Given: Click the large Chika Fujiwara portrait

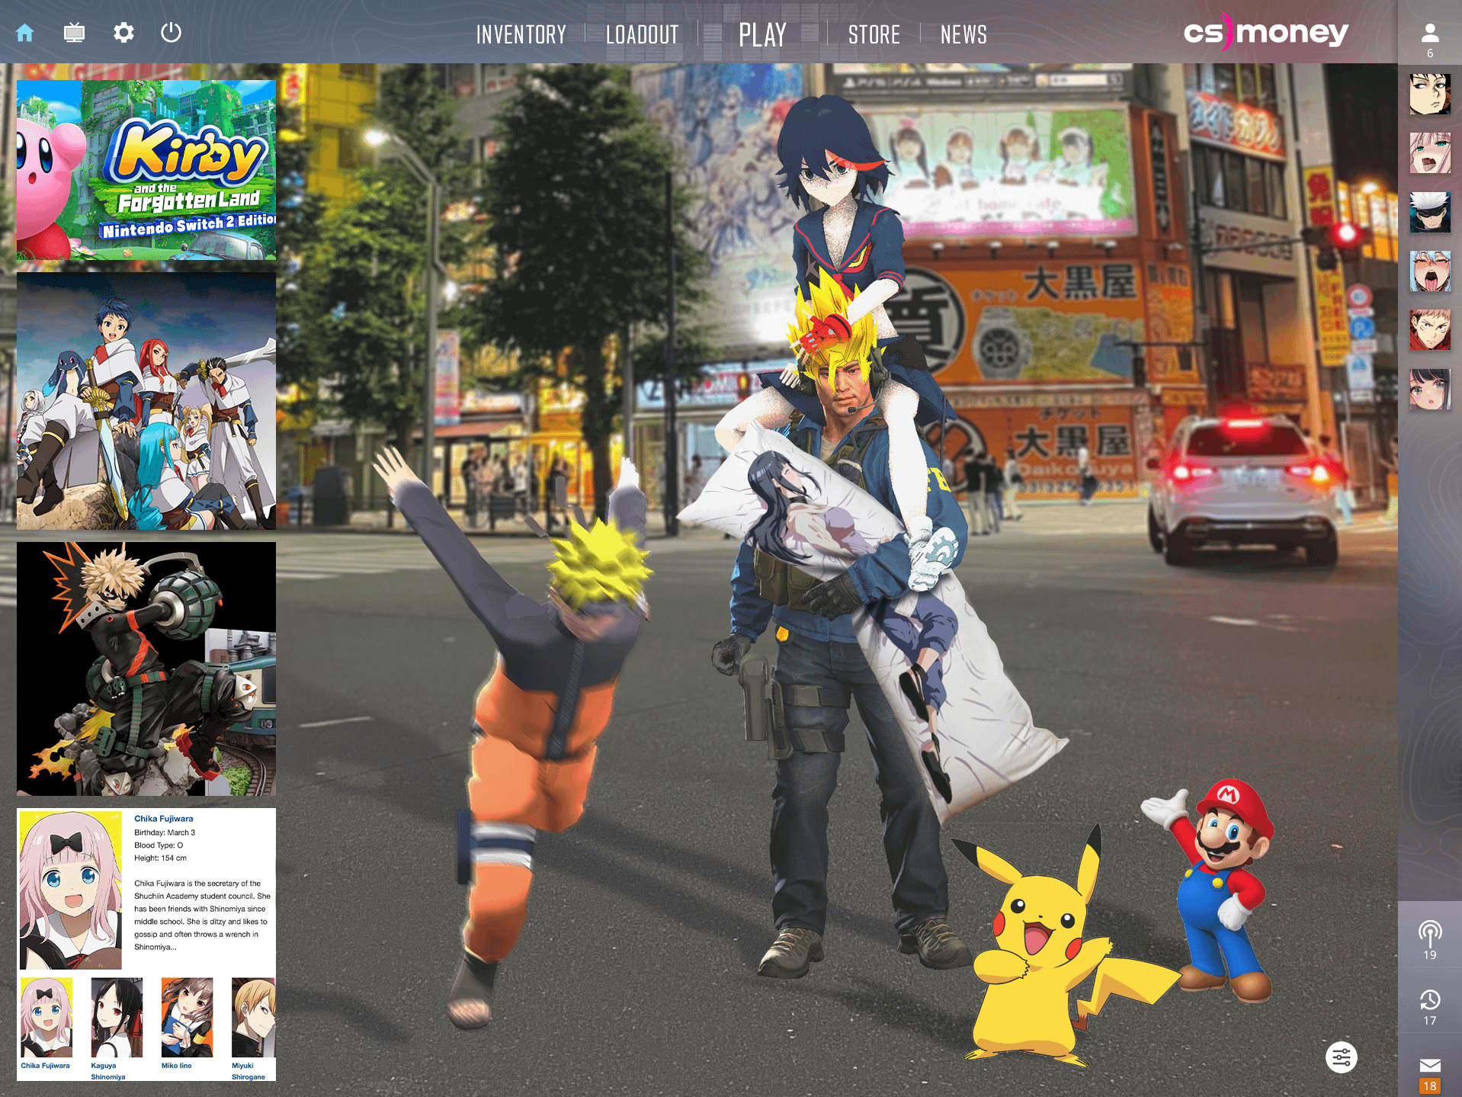Looking at the screenshot, I should (x=70, y=890).
